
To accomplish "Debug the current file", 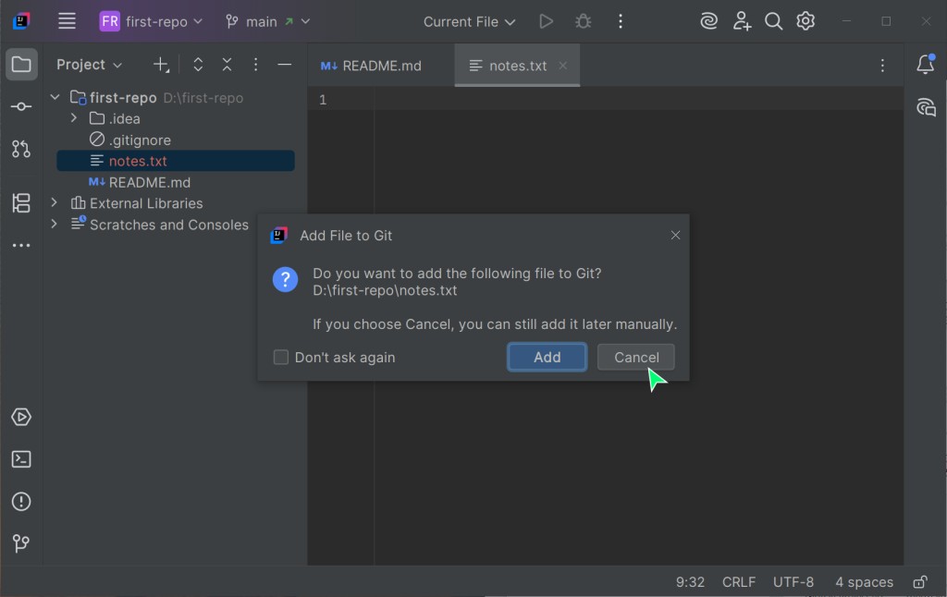I will (x=583, y=22).
